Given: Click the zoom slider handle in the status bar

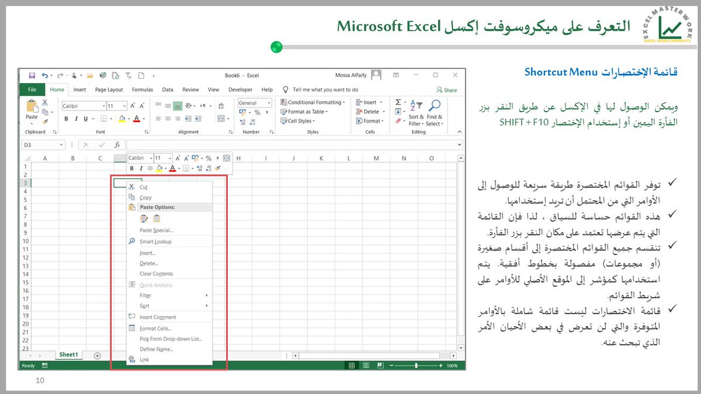Looking at the screenshot, I should coord(416,366).
